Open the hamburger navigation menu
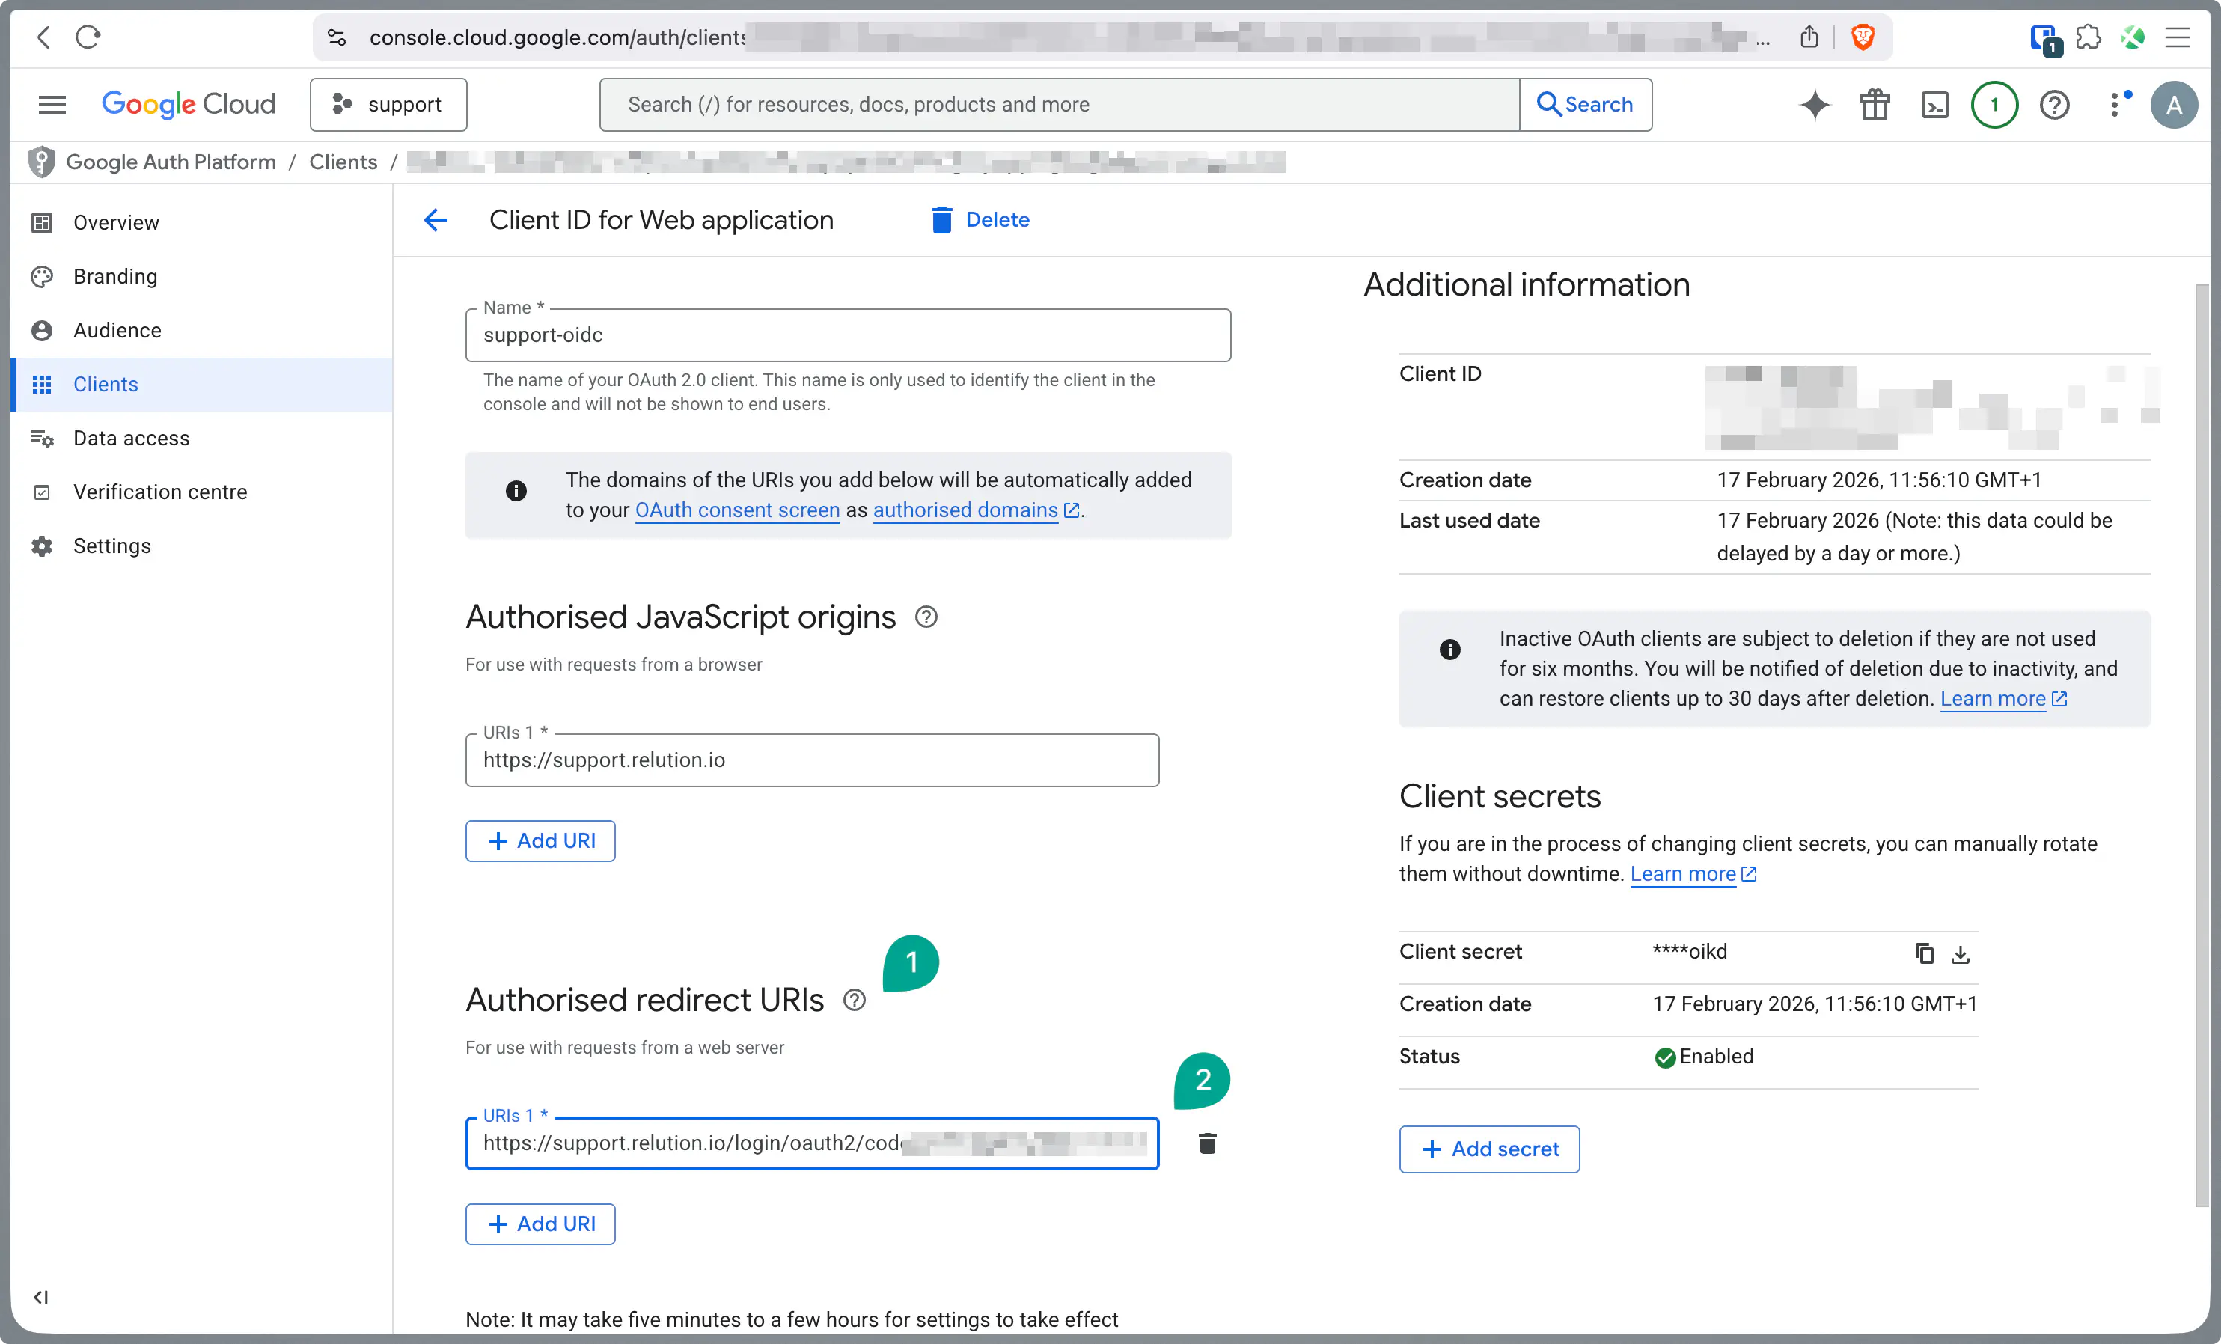Image resolution: width=2221 pixels, height=1344 pixels. pyautogui.click(x=52, y=105)
